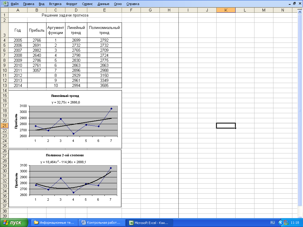Viewport: 303px width, 227px height.
Task: Select column E header
Action: pyautogui.click(x=104, y=10)
